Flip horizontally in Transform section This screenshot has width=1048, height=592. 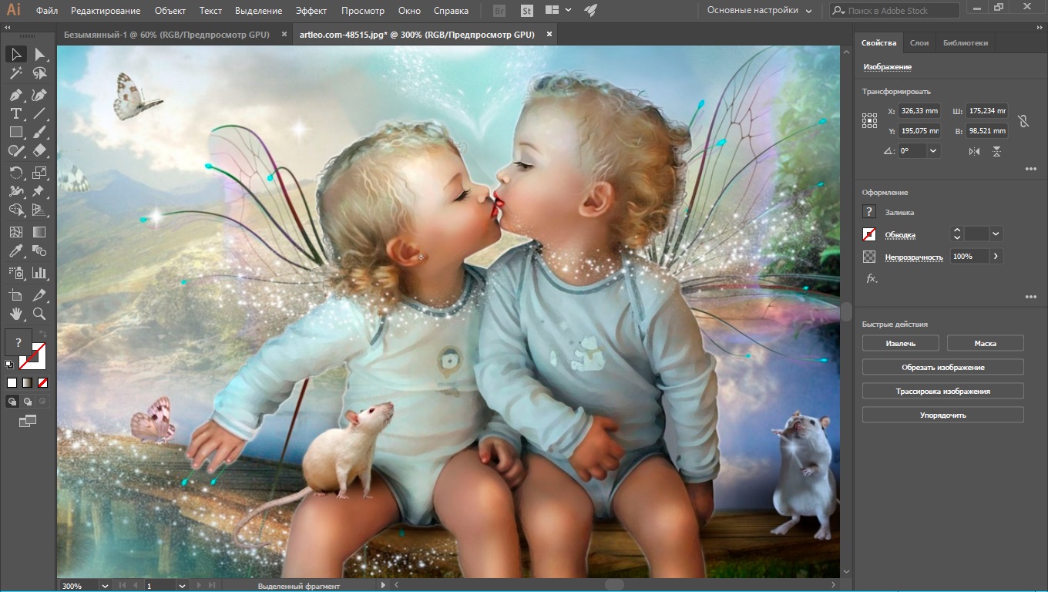[974, 152]
